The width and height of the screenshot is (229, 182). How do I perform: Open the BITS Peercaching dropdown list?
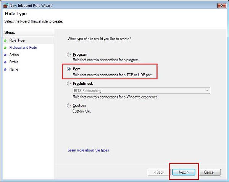(x=207, y=91)
